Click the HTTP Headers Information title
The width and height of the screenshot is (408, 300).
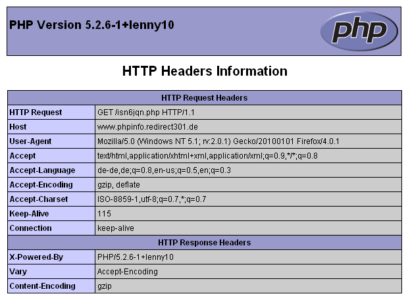point(205,71)
